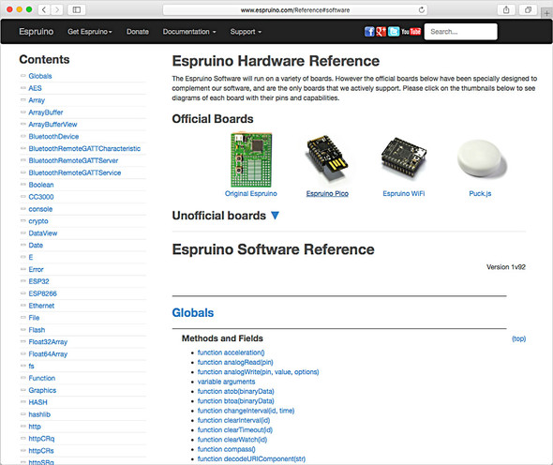Screen dimensions: 553x465
Task: Open the Facebook social icon
Action: pyautogui.click(x=369, y=31)
